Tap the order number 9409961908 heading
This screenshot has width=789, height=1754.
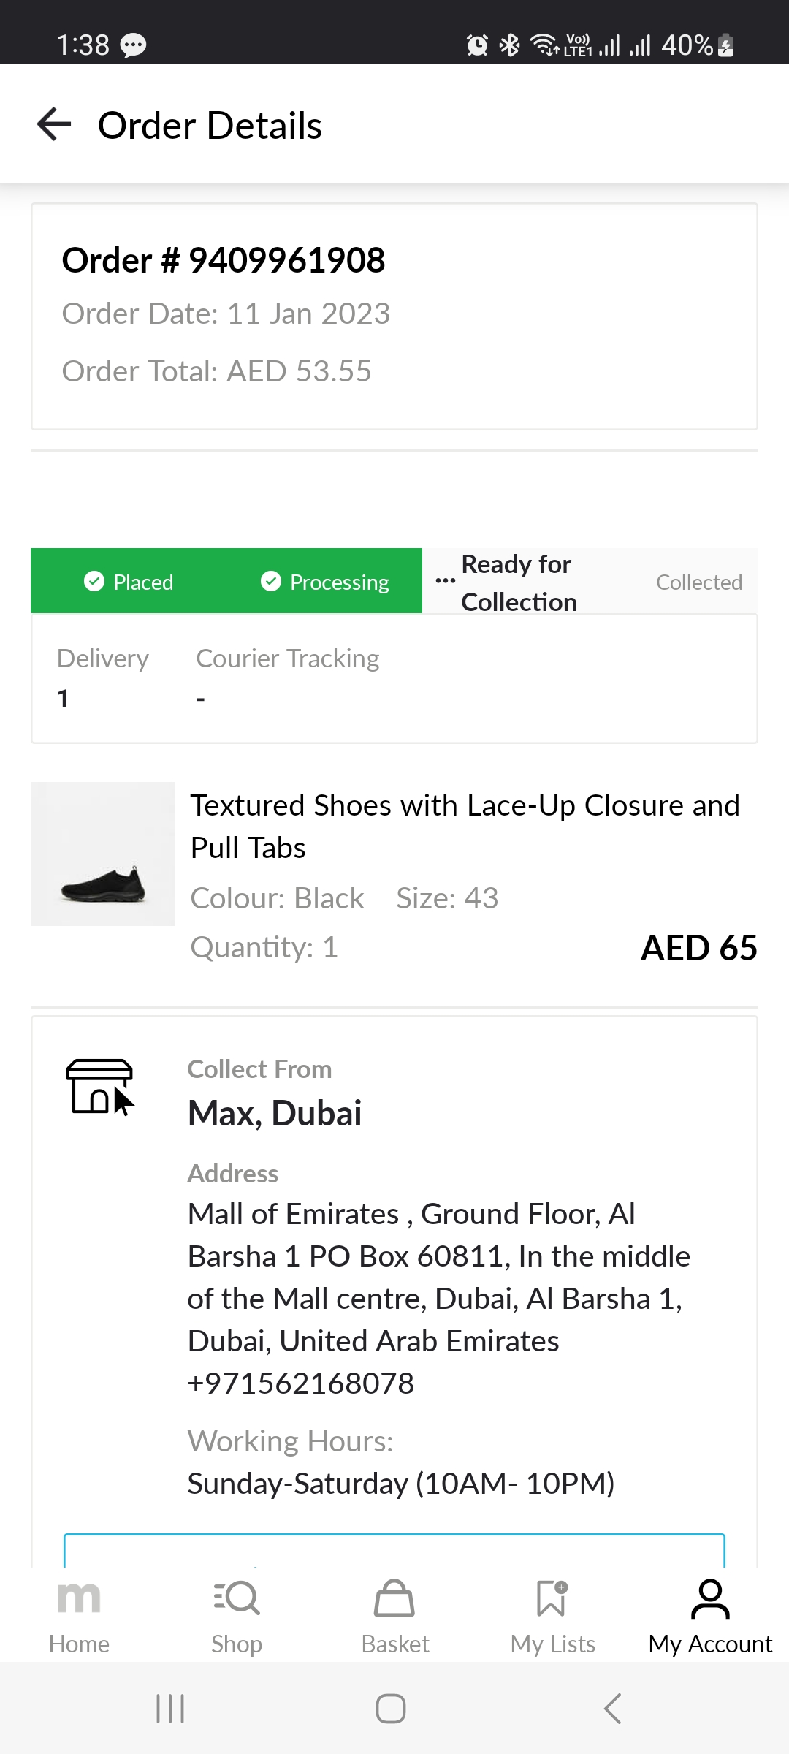pos(224,260)
